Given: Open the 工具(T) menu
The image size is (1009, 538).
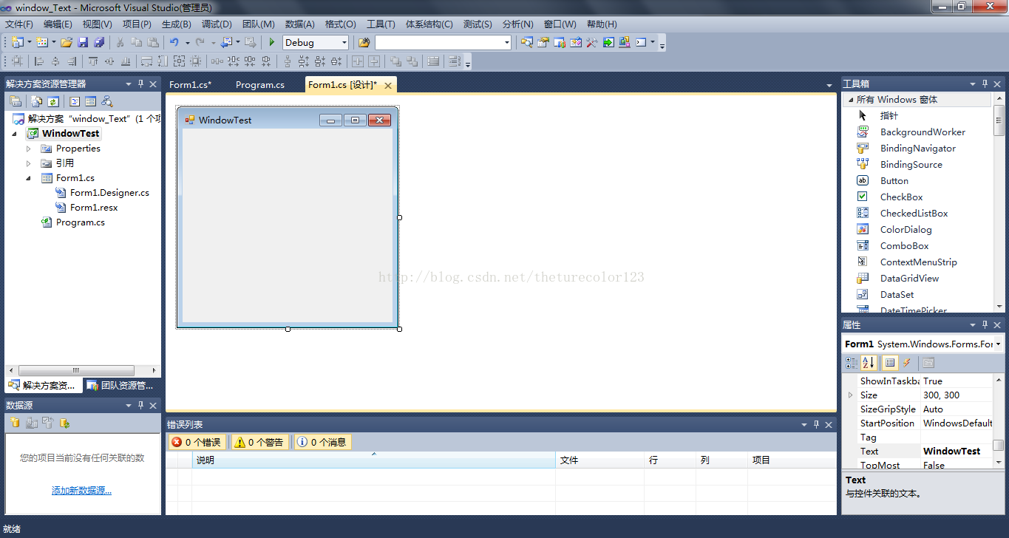Looking at the screenshot, I should click(381, 24).
